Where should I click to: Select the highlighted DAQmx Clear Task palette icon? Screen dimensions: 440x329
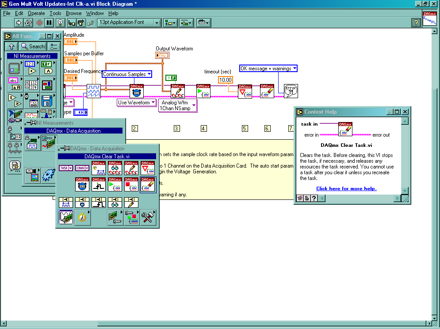tap(148, 184)
